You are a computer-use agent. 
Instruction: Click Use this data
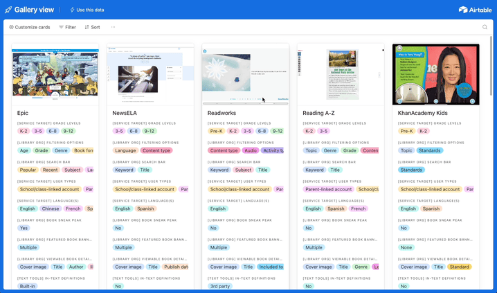click(87, 10)
